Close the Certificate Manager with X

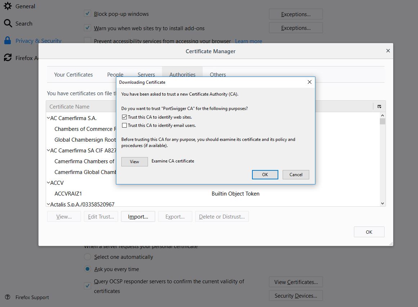pos(388,51)
